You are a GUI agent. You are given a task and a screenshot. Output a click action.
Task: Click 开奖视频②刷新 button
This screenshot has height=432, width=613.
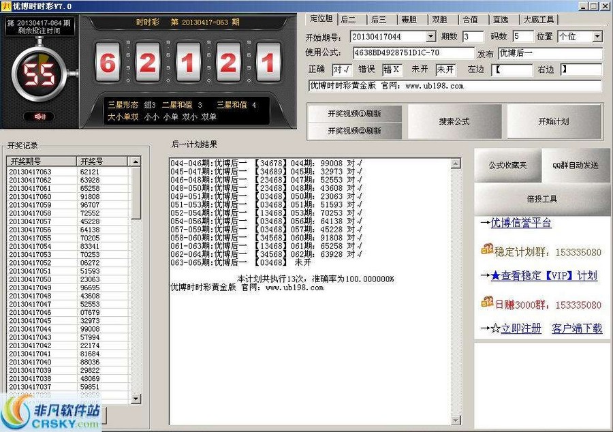[x=355, y=131]
